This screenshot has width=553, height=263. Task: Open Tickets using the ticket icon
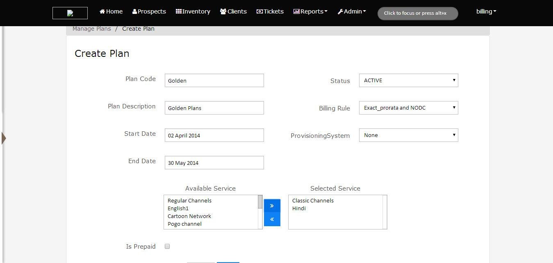pos(260,11)
